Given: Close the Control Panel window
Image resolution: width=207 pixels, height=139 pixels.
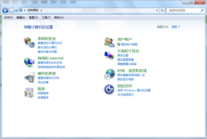Looking at the screenshot, I should click(x=200, y=2).
